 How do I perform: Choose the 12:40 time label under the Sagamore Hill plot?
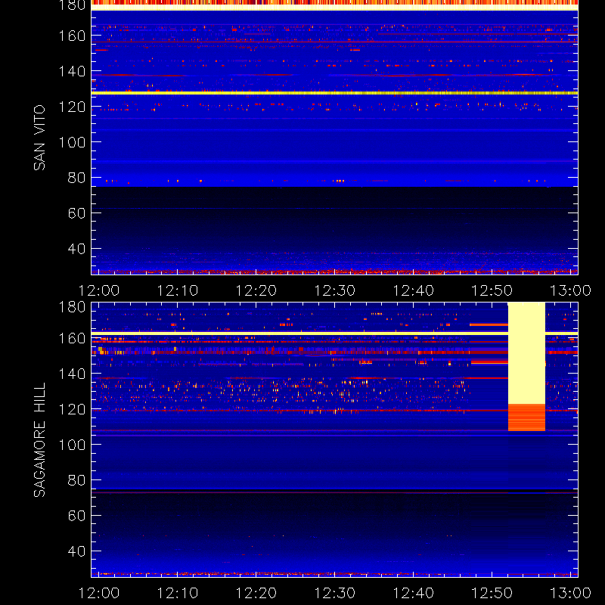(x=414, y=593)
